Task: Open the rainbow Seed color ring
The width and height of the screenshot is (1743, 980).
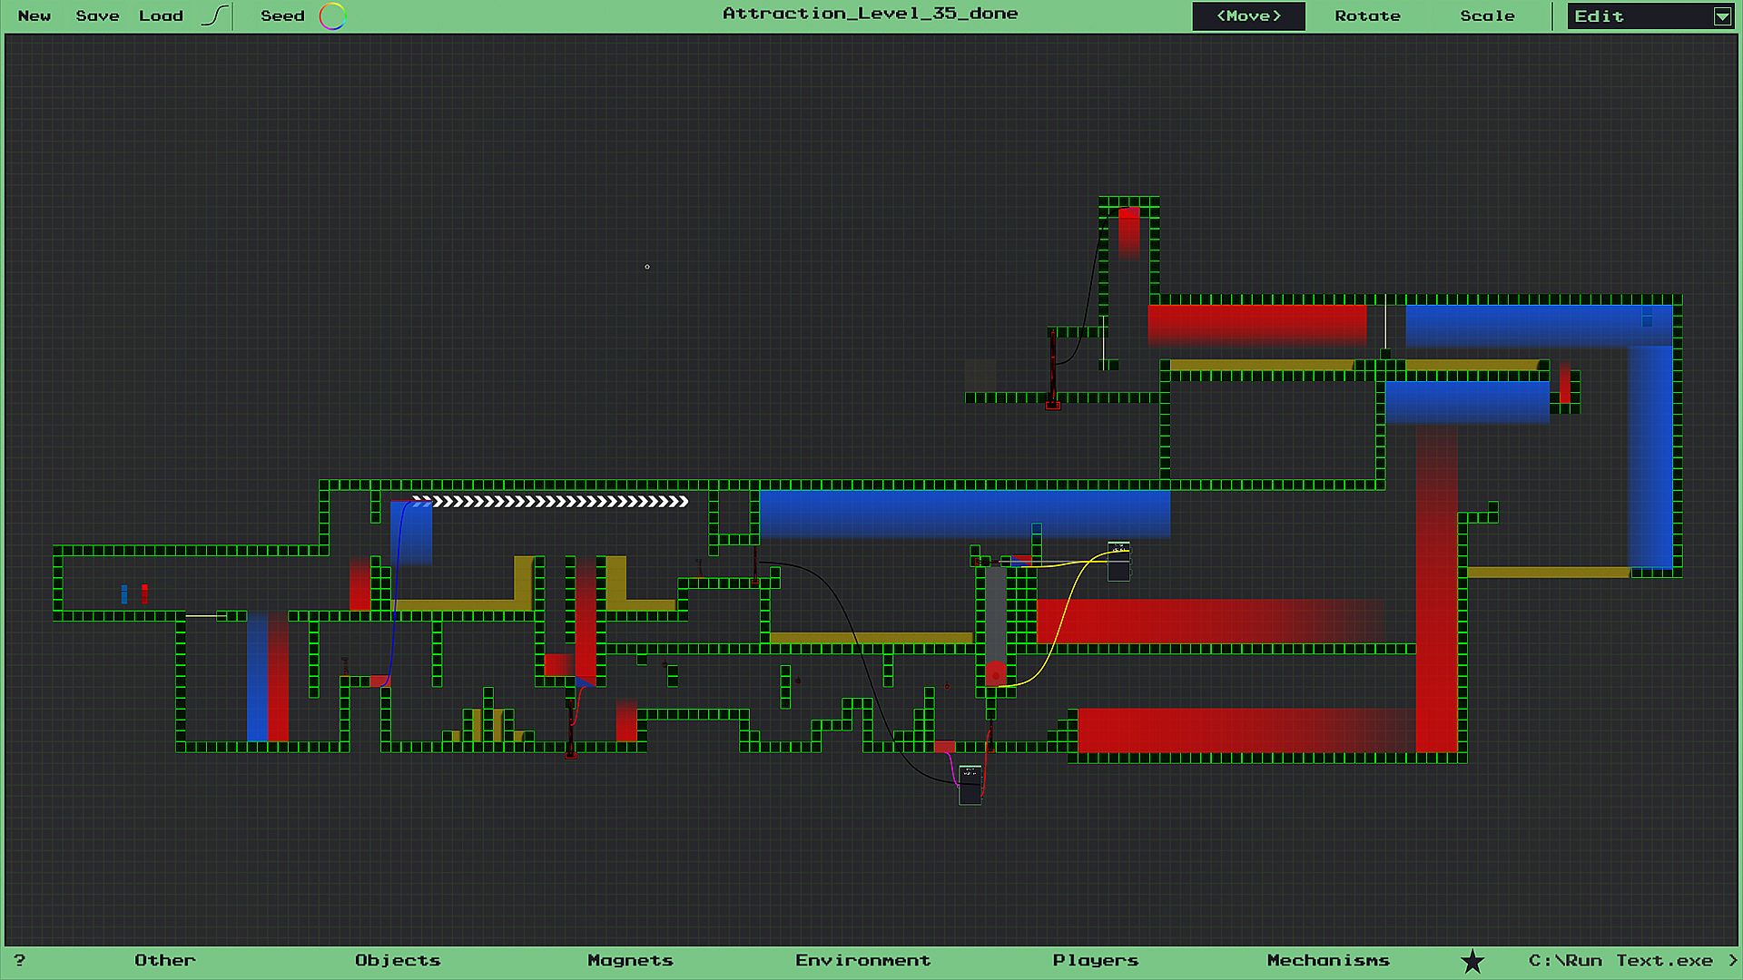Action: (332, 15)
